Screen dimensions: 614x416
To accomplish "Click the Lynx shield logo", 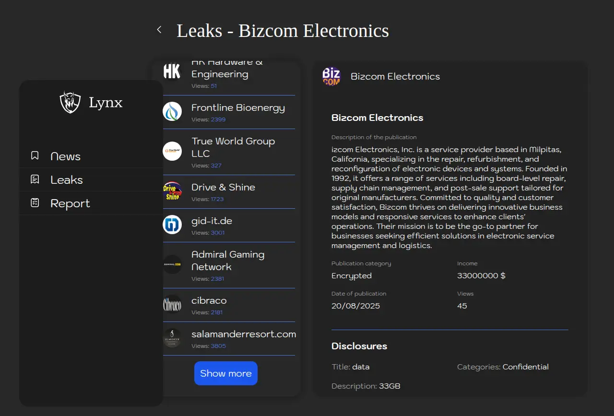I will point(70,102).
